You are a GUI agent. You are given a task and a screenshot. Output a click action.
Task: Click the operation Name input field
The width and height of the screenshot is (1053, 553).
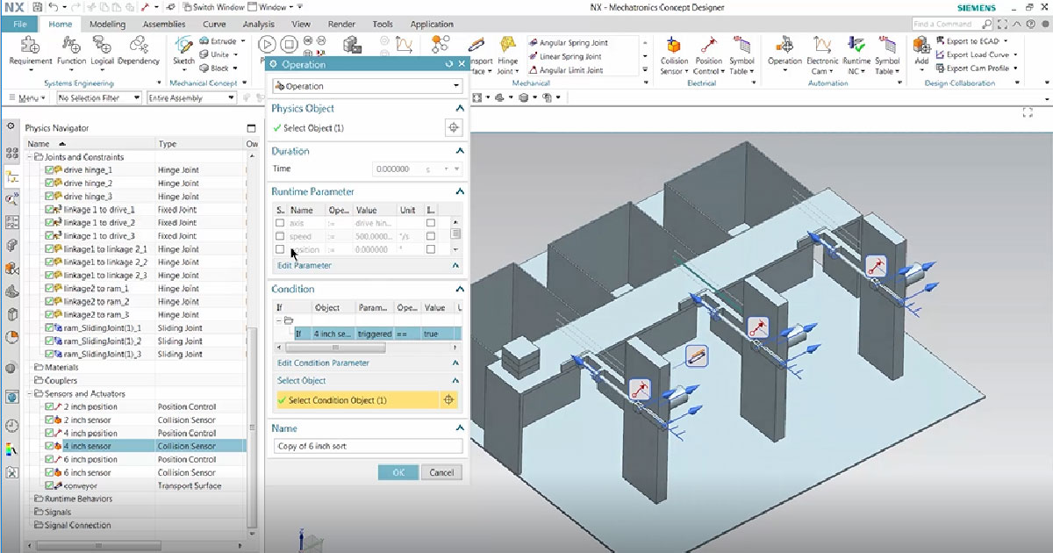(367, 446)
